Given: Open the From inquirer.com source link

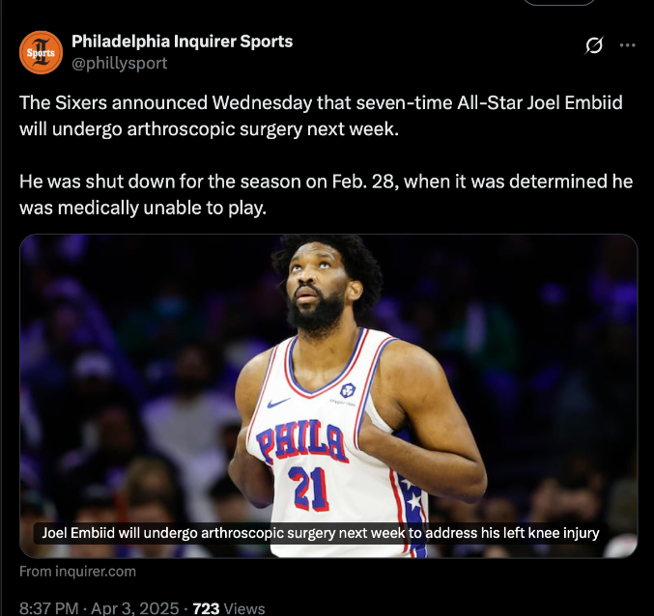Looking at the screenshot, I should click(x=77, y=571).
